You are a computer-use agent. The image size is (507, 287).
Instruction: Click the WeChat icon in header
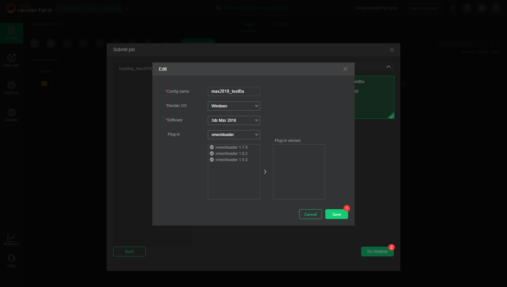(x=219, y=8)
